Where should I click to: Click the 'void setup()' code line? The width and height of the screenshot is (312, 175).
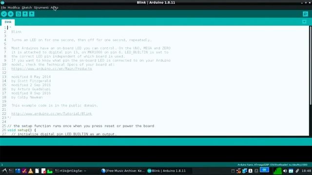point(21,130)
